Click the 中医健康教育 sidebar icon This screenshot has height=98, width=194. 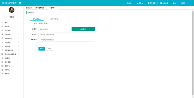[2, 50]
